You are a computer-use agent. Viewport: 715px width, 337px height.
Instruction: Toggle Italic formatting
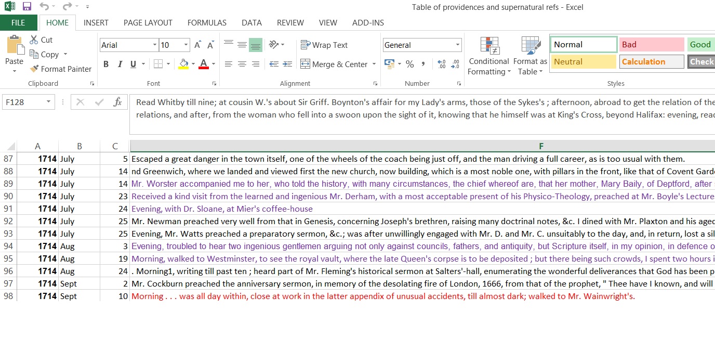[120, 64]
